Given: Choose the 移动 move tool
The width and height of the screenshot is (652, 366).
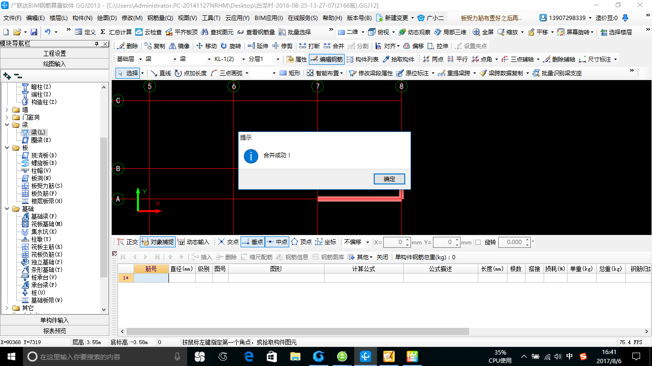Looking at the screenshot, I should (206, 46).
